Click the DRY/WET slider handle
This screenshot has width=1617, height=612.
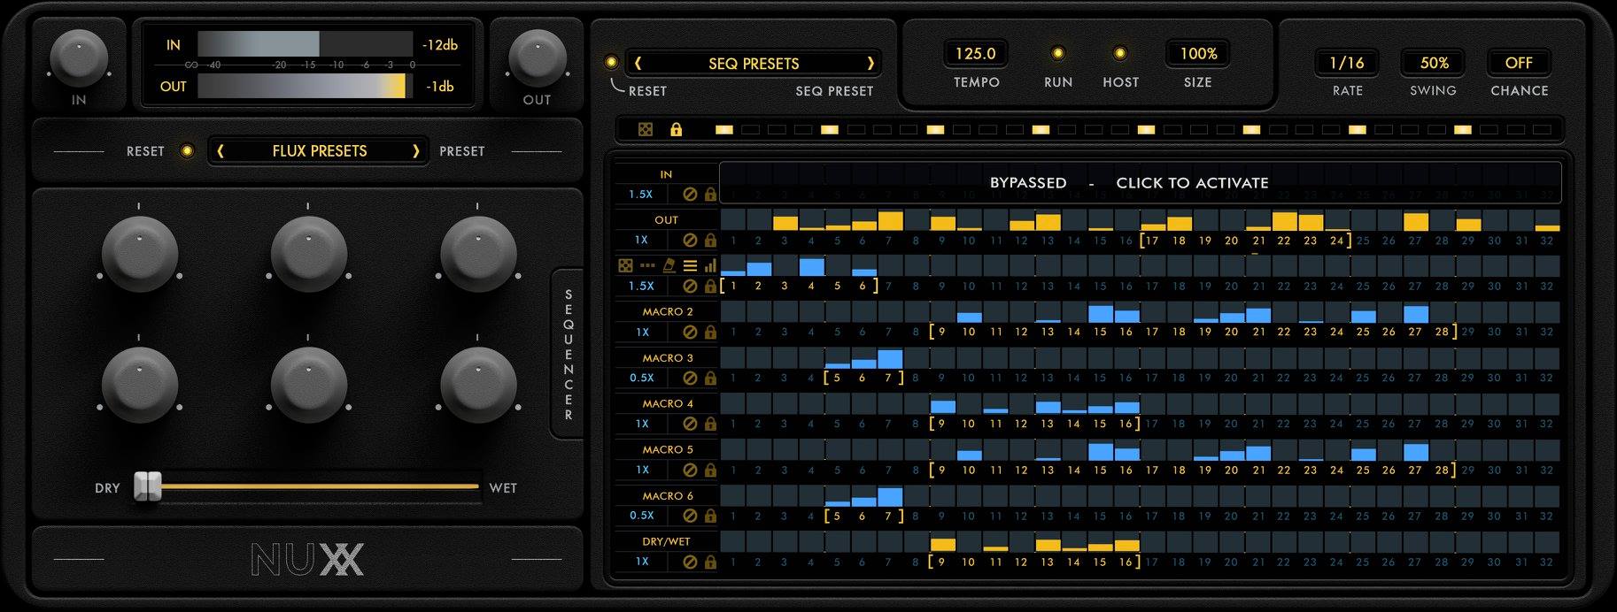click(x=148, y=486)
